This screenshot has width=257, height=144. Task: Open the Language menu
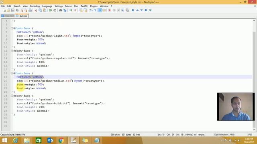click(47, 6)
